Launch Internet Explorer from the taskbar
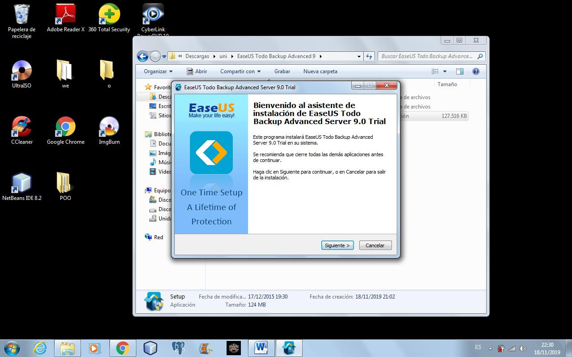The width and height of the screenshot is (572, 357). pos(40,348)
